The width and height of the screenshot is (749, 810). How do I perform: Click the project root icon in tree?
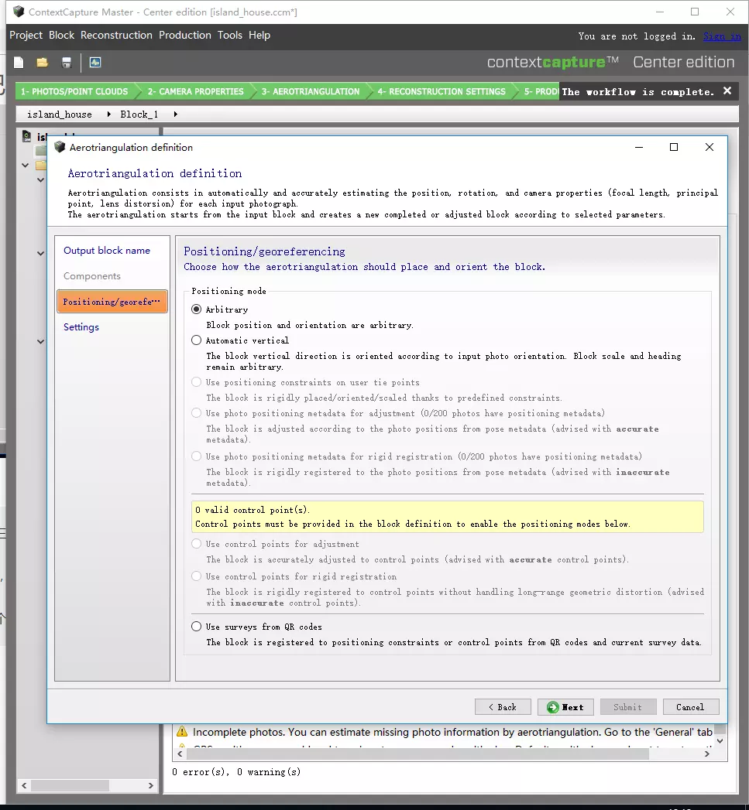click(26, 136)
